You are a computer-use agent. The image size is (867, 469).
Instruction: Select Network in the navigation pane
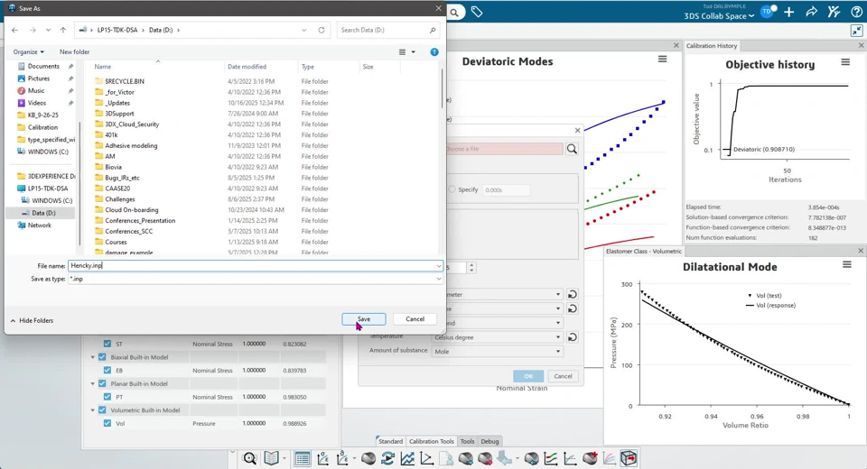coord(39,225)
